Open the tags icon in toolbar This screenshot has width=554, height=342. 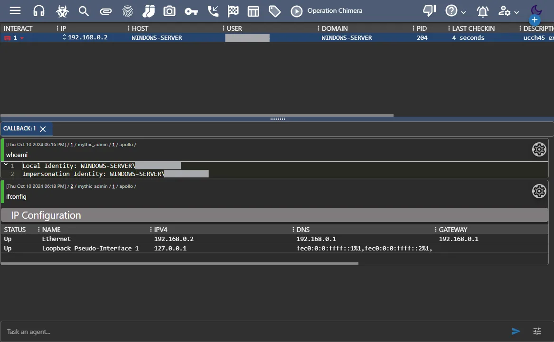(274, 11)
